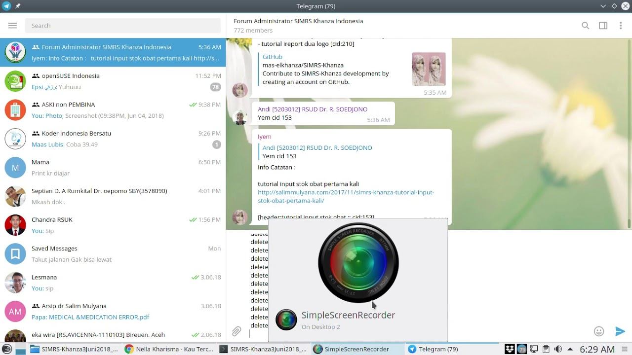Open the clipboard tray icon
Screen dimensions: 632x355
coord(546,349)
